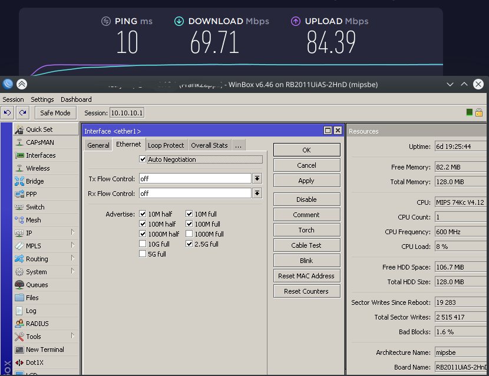Image resolution: width=489 pixels, height=376 pixels.
Task: Click Reset Counters button
Action: (x=306, y=291)
